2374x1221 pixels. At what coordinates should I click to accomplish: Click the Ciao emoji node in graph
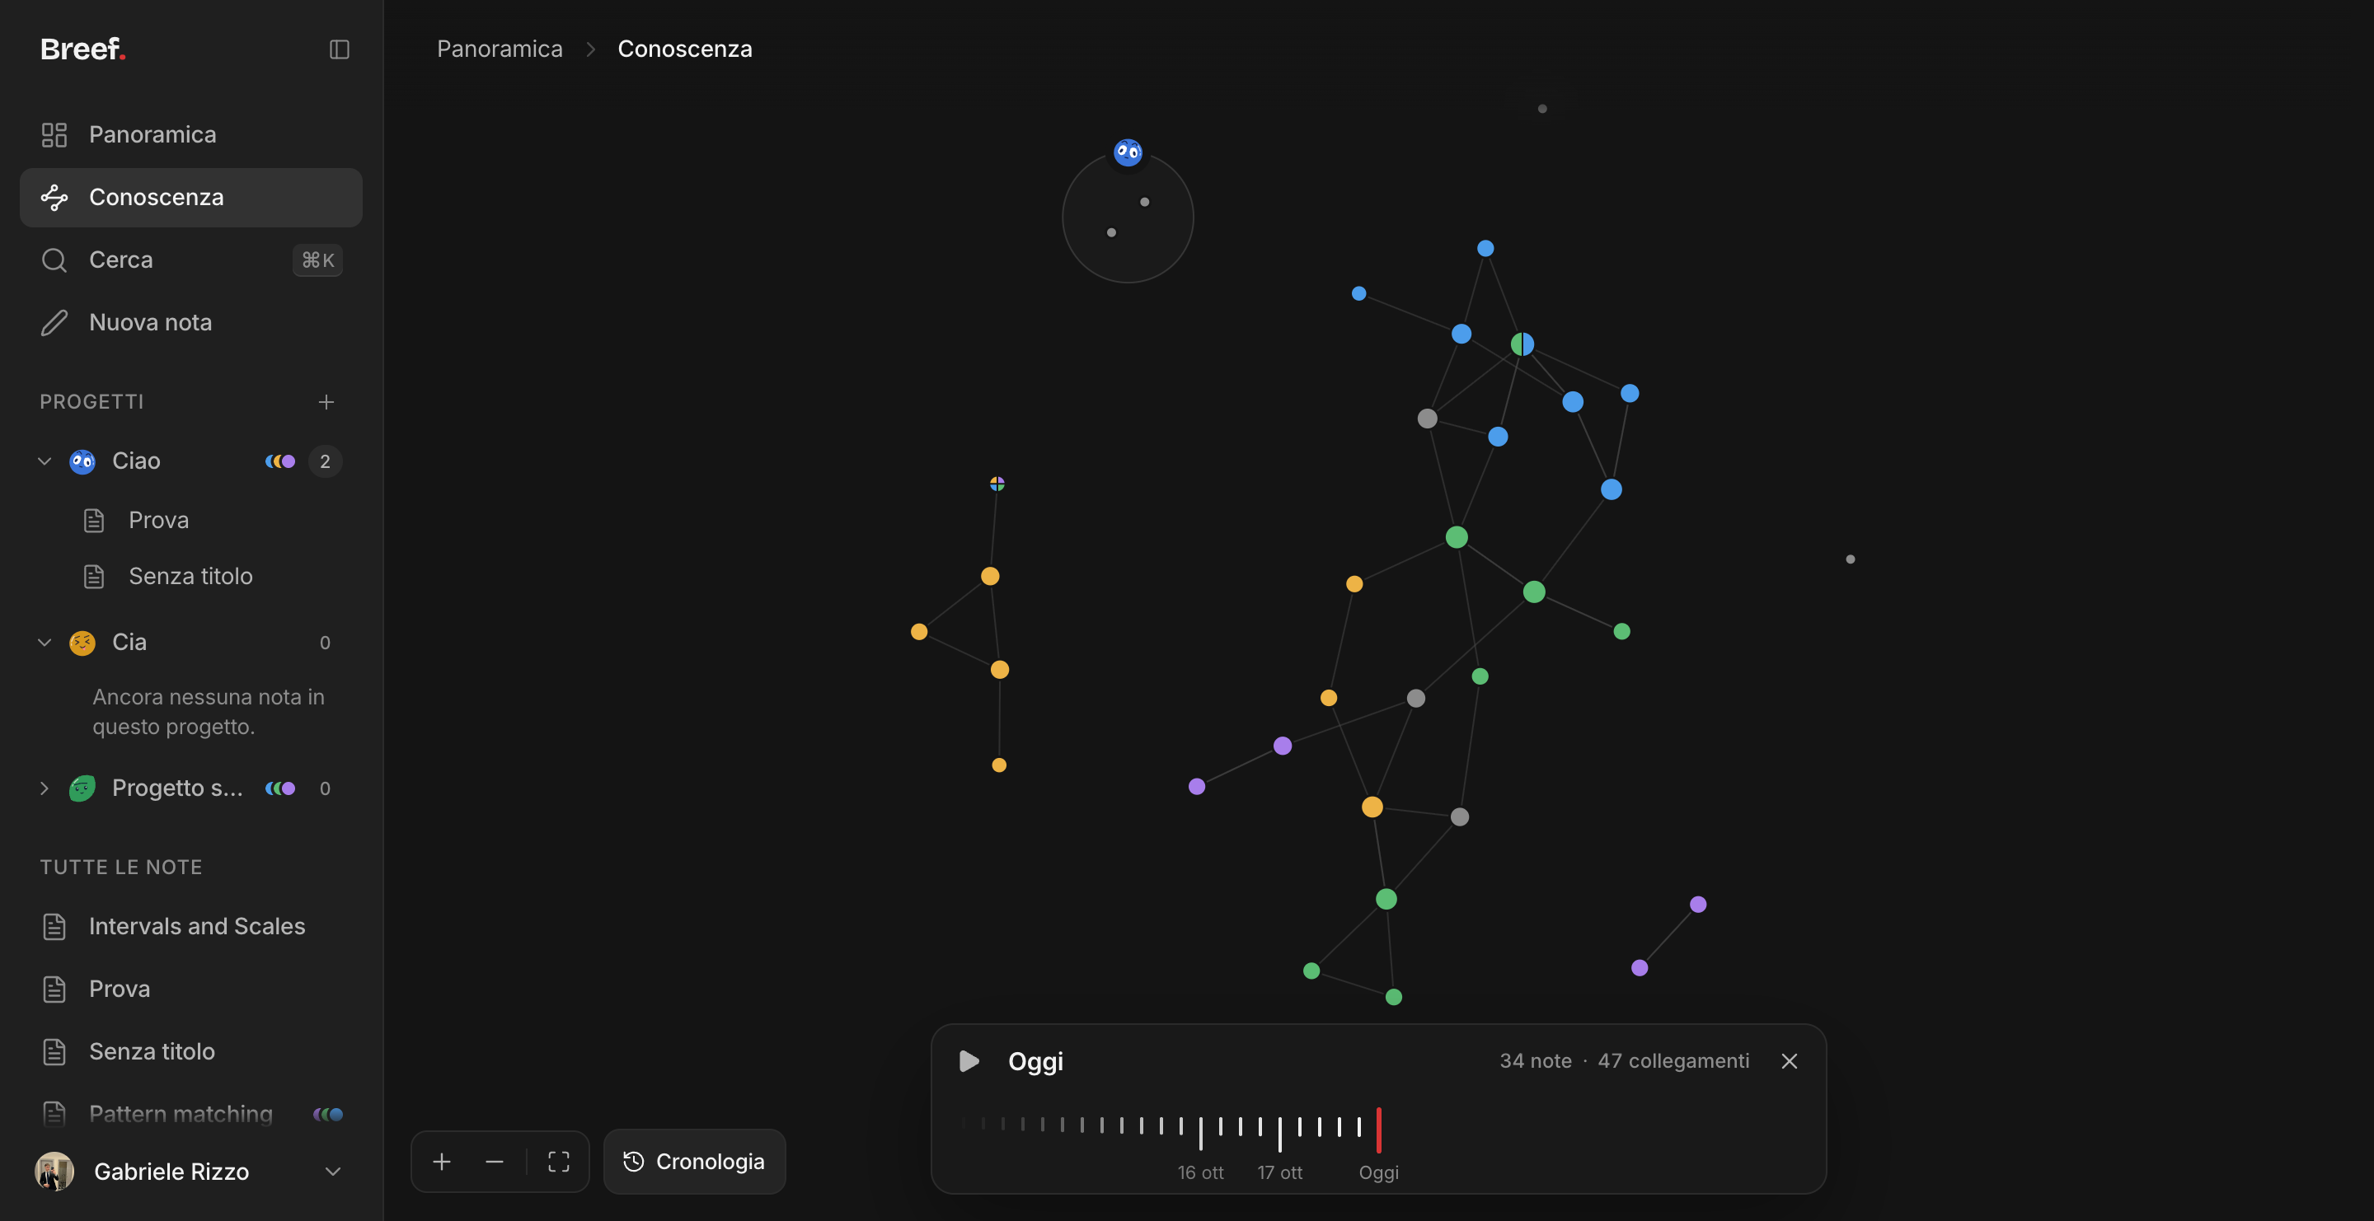click(1128, 152)
